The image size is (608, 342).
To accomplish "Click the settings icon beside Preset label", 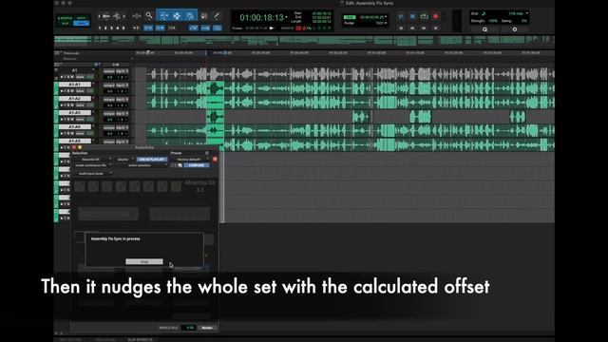I will click(x=207, y=153).
